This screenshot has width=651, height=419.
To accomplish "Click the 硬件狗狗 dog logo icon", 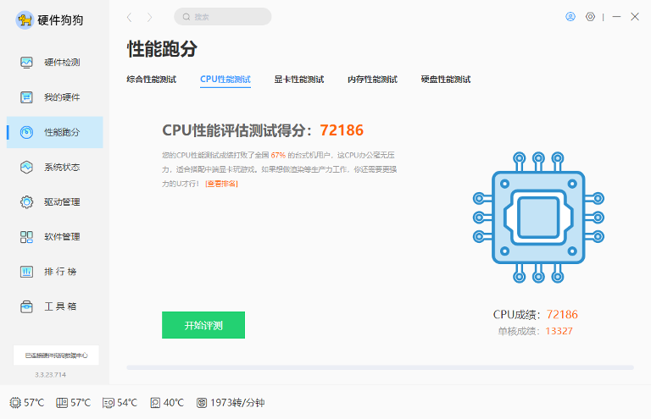I will (25, 20).
